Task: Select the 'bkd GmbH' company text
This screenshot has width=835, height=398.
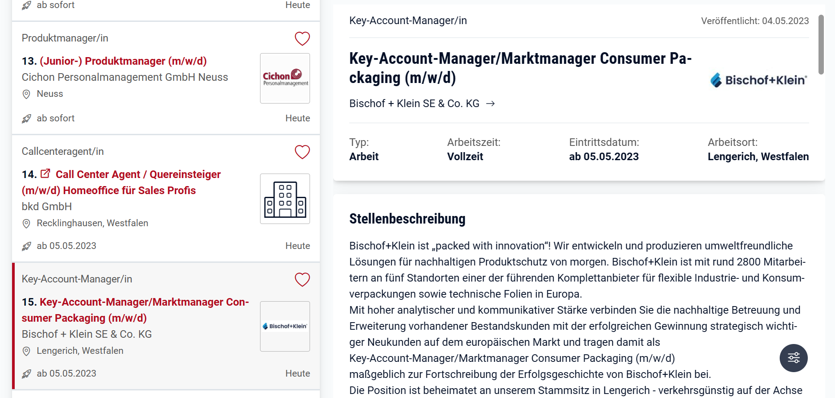Action: (x=47, y=207)
